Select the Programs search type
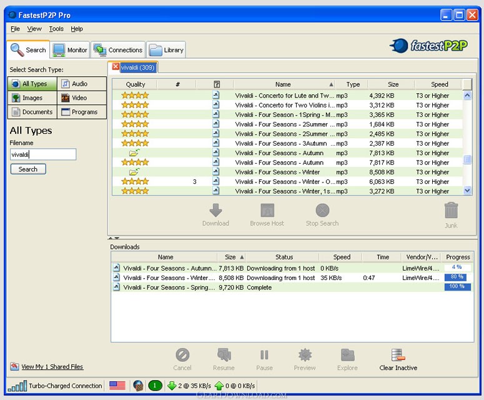Viewport: 484px width, 400px height. point(82,112)
